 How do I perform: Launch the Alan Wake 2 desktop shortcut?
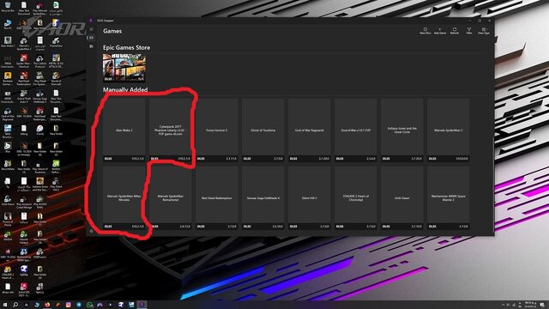click(8, 42)
